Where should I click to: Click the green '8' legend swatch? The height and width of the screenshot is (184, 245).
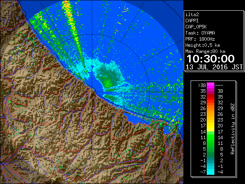pos(211,143)
